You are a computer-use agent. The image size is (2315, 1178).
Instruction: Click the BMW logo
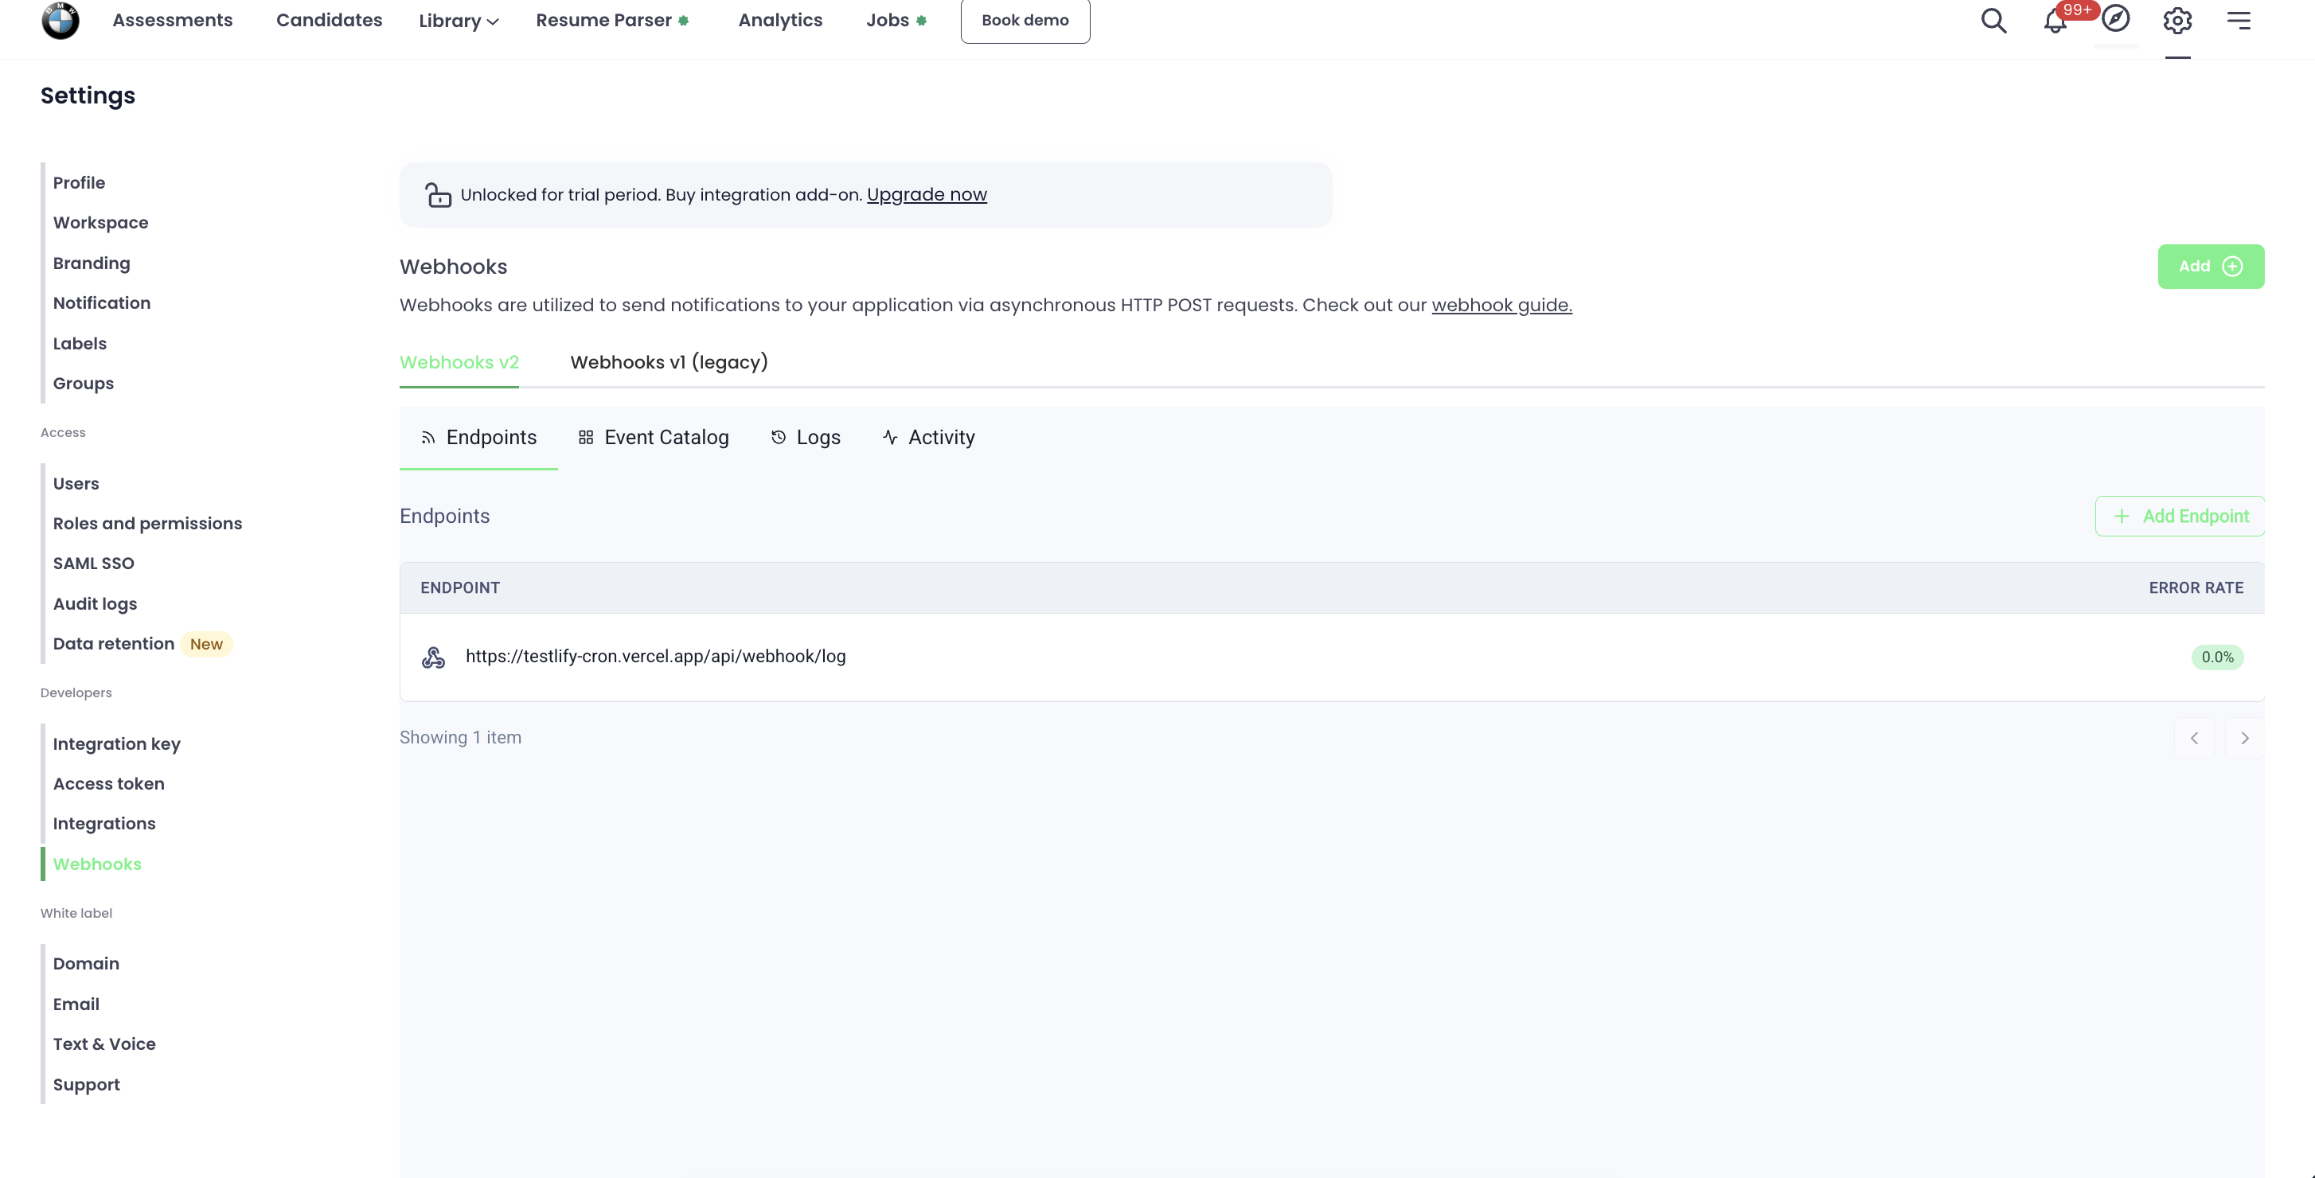pos(61,21)
